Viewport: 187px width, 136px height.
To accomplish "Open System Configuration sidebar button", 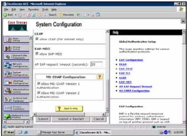I will (x=17, y=74).
